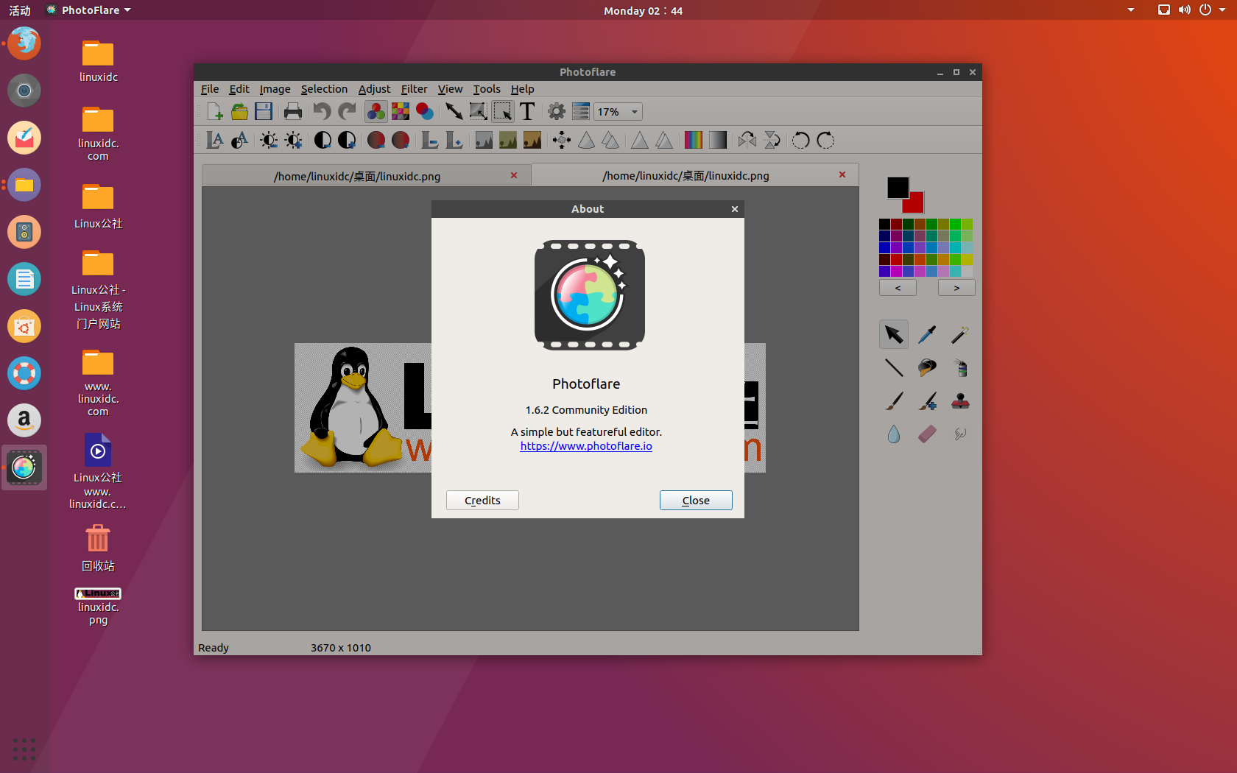The height and width of the screenshot is (773, 1237).
Task: Select the color picker eyedropper tool
Action: [927, 334]
